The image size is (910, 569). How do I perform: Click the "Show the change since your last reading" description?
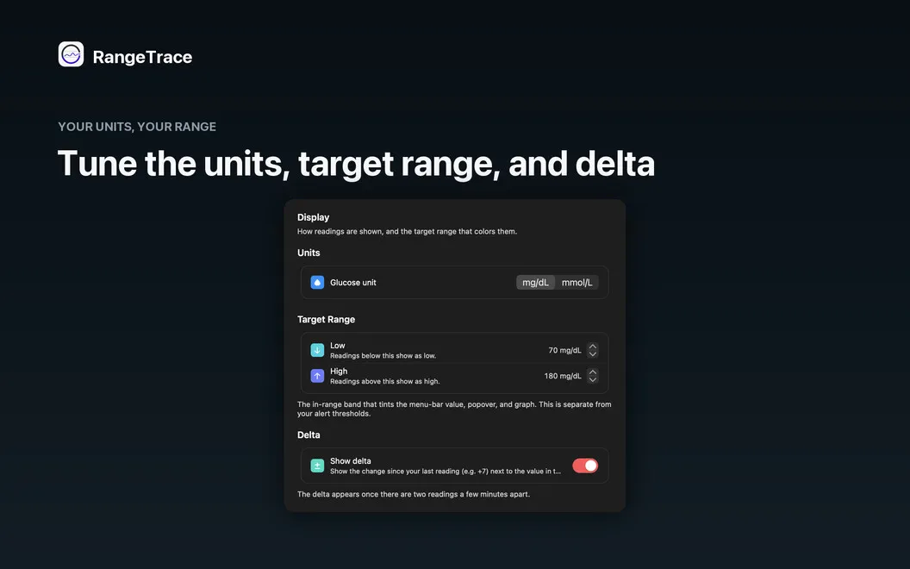pyautogui.click(x=446, y=472)
